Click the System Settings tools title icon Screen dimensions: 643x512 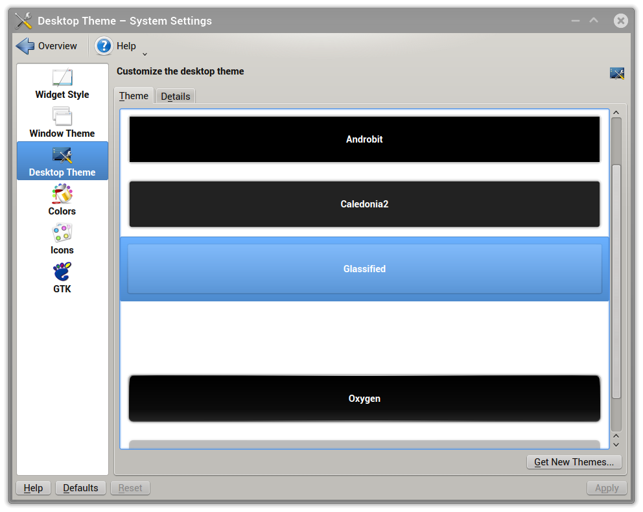23,21
